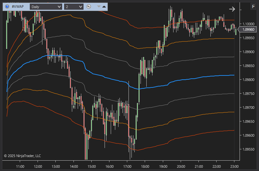Open the Daily period dropdown
The width and height of the screenshot is (259, 171).
pos(46,6)
